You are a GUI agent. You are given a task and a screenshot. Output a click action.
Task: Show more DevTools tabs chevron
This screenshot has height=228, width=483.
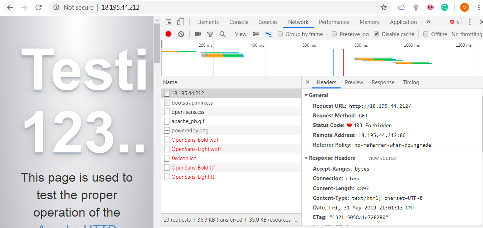428,22
